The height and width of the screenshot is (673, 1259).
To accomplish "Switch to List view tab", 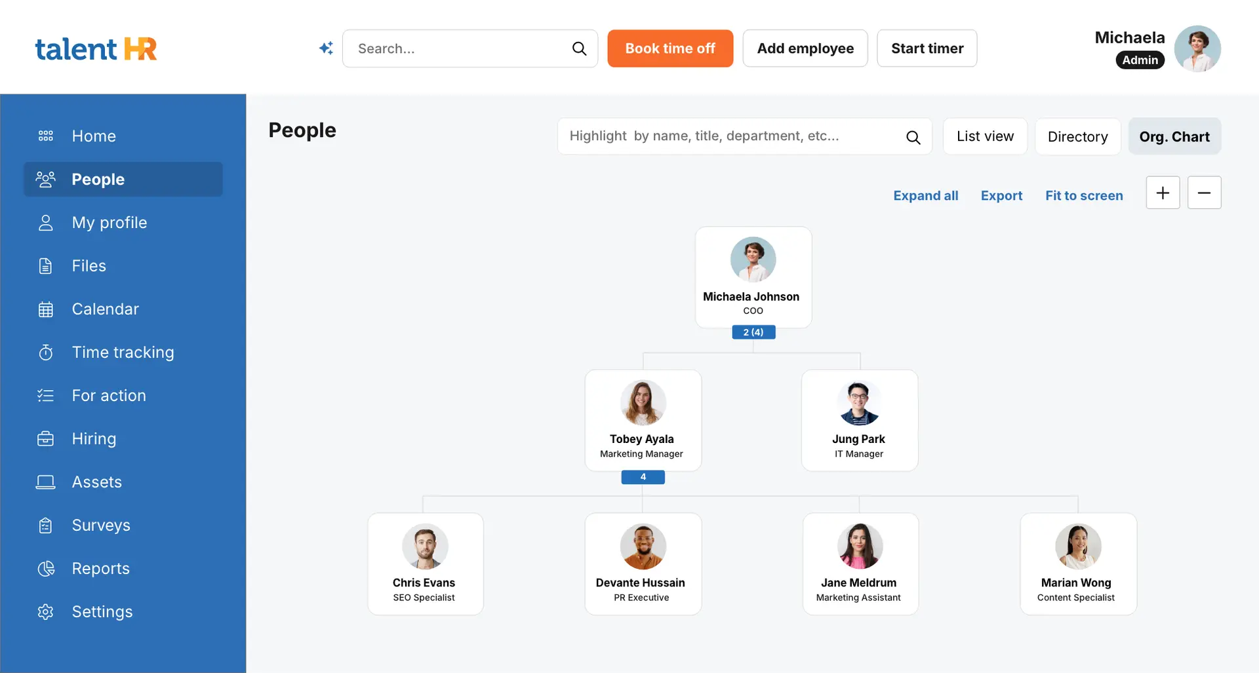I will (x=985, y=136).
